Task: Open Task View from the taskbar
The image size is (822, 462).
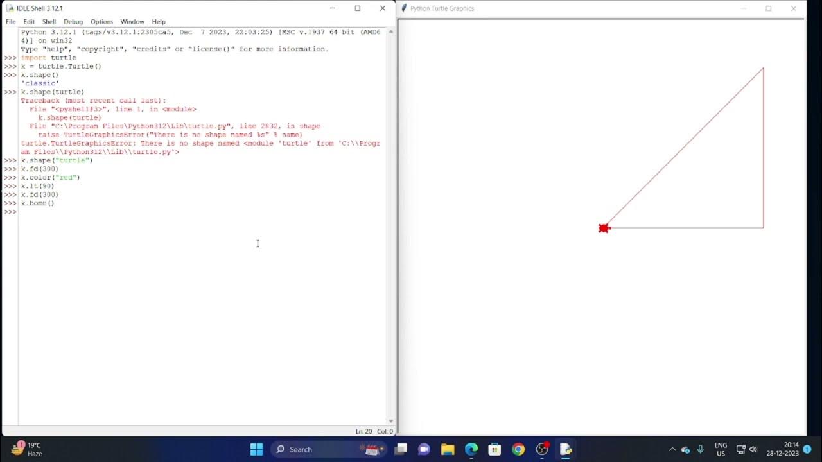Action: coord(401,449)
